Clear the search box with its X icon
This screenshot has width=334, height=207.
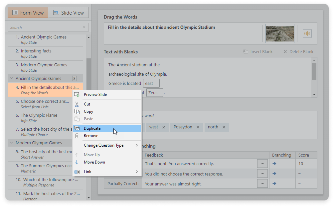pos(84,27)
